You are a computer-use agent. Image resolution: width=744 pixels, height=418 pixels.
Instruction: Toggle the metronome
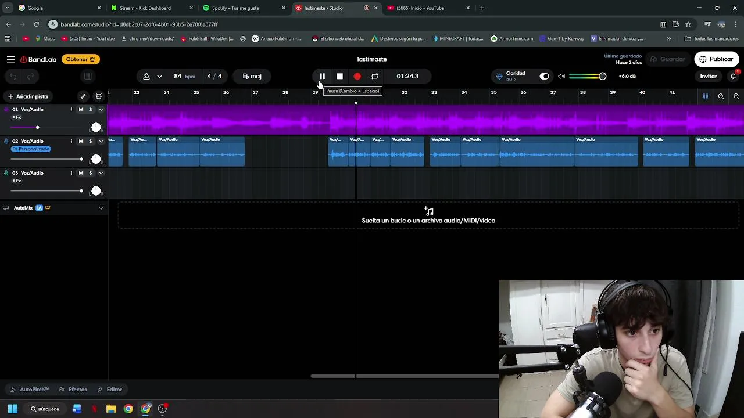pos(146,76)
